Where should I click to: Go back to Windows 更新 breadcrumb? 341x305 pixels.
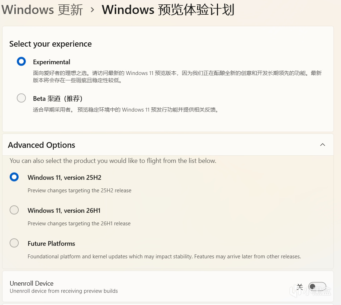[42, 10]
